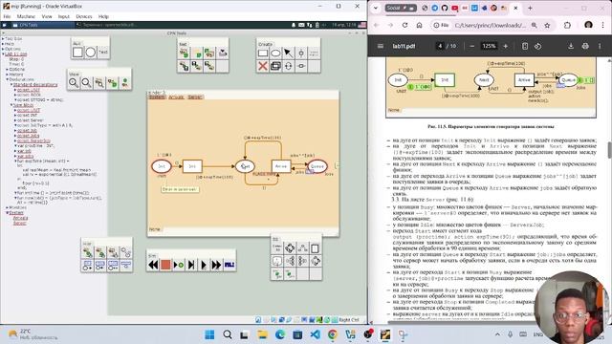Select the Arrive transition in the net
Viewport: 612px width, 344px height.
pyautogui.click(x=281, y=166)
